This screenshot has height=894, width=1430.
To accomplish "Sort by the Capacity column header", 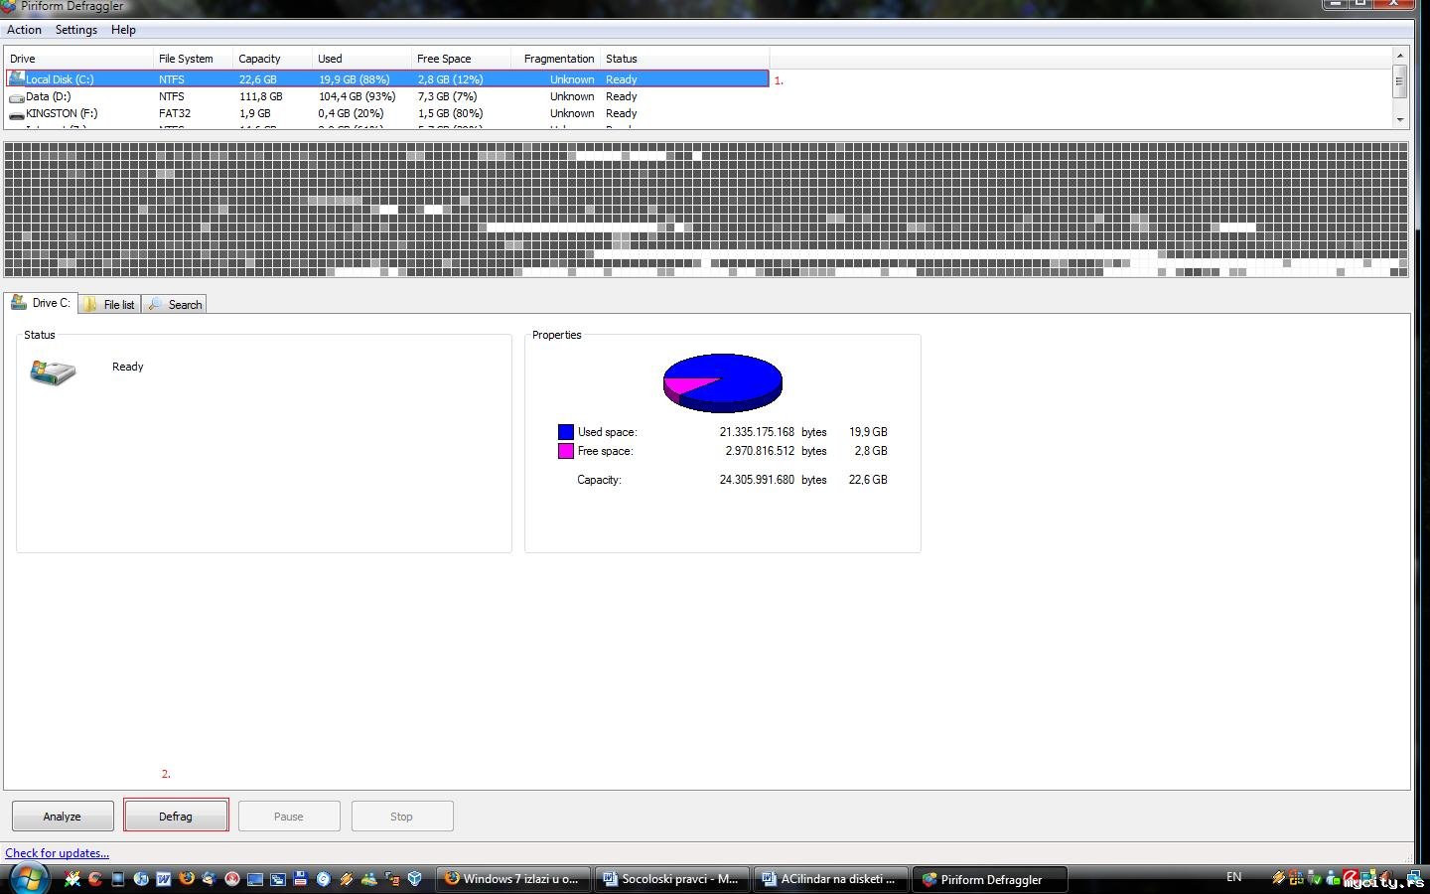I will (x=273, y=59).
